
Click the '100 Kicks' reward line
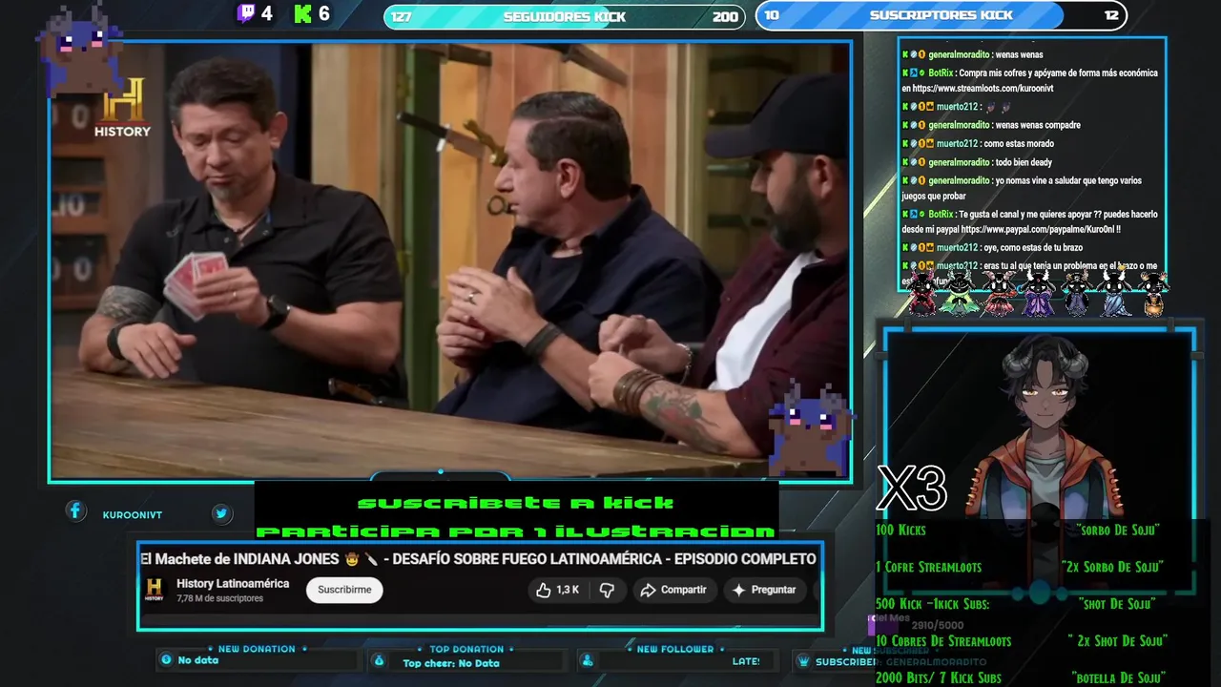click(900, 530)
